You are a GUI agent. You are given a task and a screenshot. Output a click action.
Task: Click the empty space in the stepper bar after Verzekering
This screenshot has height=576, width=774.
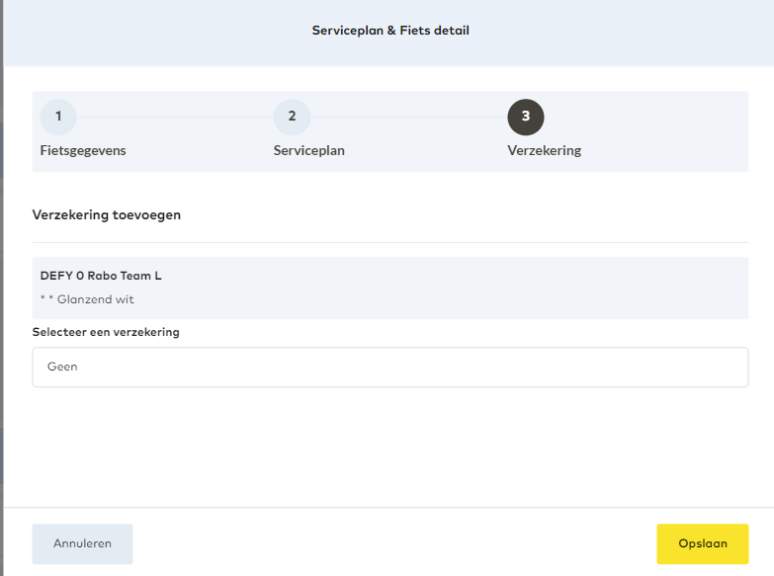click(x=662, y=133)
